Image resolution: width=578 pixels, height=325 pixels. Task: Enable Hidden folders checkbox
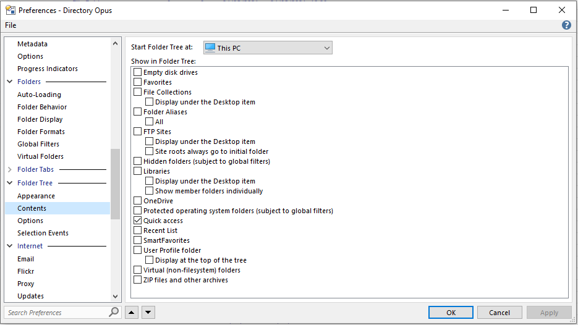point(137,161)
